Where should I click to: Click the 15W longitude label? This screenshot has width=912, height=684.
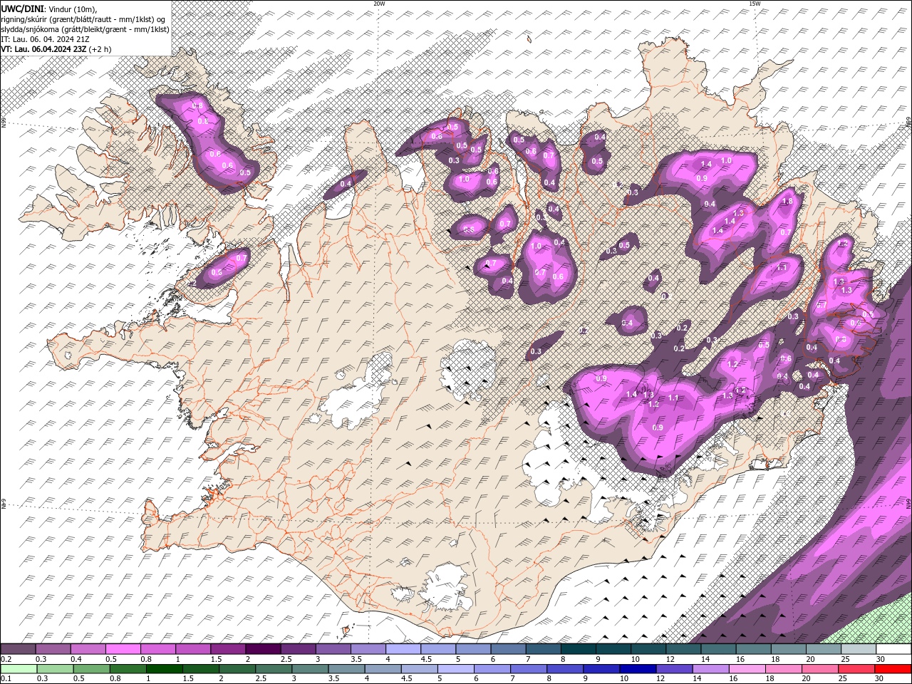pos(754,4)
